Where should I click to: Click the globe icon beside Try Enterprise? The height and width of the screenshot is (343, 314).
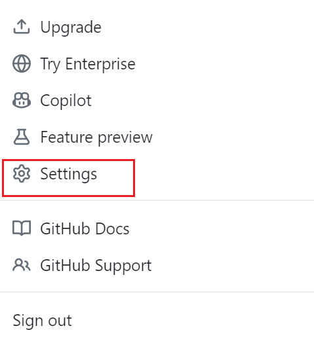pos(22,63)
